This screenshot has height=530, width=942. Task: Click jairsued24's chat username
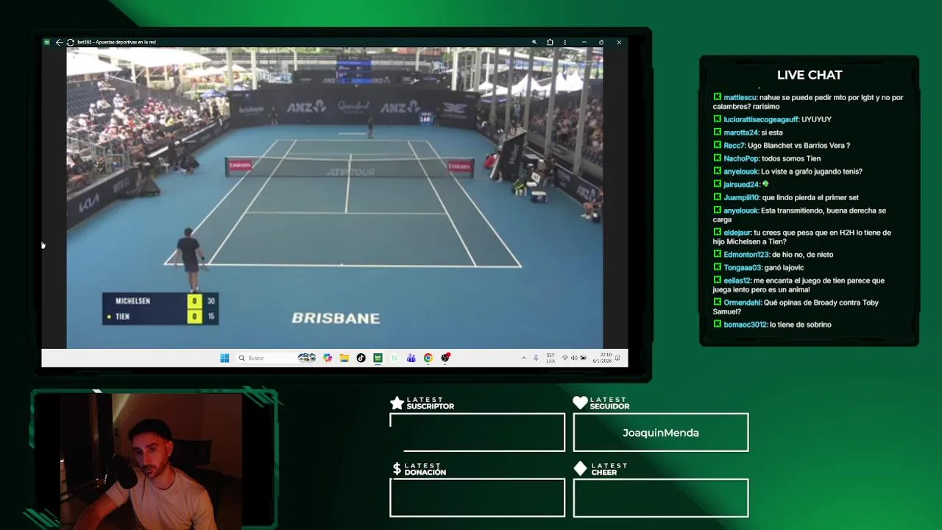tap(741, 185)
